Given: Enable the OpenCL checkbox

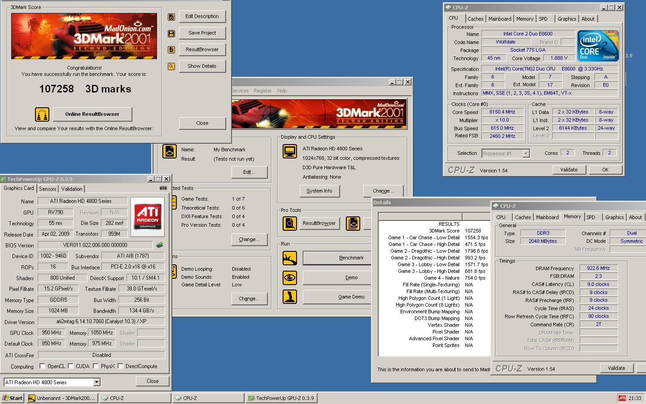Looking at the screenshot, I should tap(42, 366).
